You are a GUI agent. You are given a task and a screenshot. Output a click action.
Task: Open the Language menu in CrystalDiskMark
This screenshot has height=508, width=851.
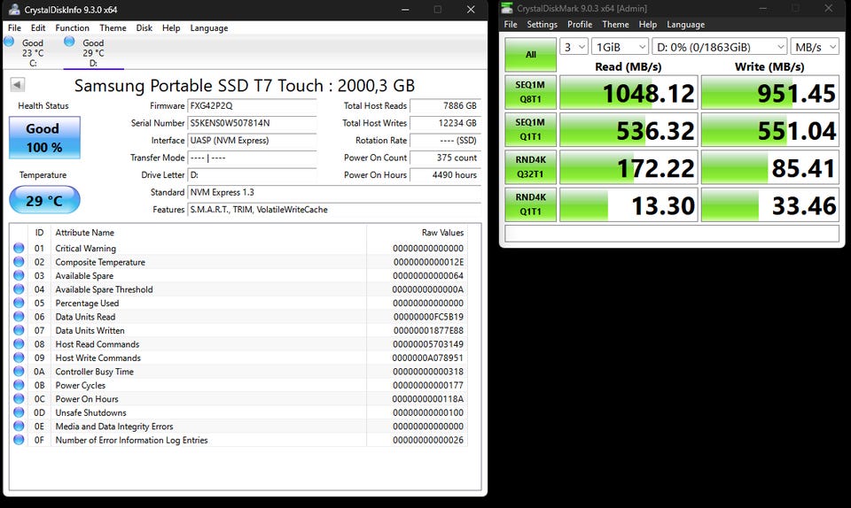pos(685,25)
